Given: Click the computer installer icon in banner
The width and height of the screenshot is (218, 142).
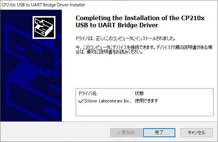Looking at the screenshot, I should tap(44, 27).
